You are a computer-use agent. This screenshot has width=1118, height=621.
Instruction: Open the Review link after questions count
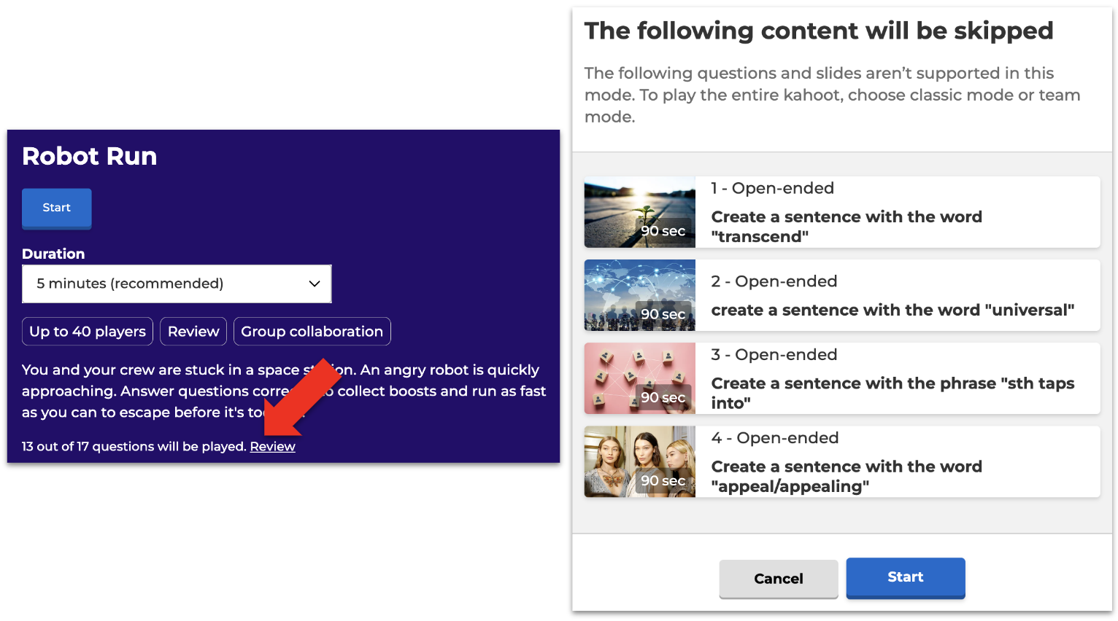click(x=272, y=447)
